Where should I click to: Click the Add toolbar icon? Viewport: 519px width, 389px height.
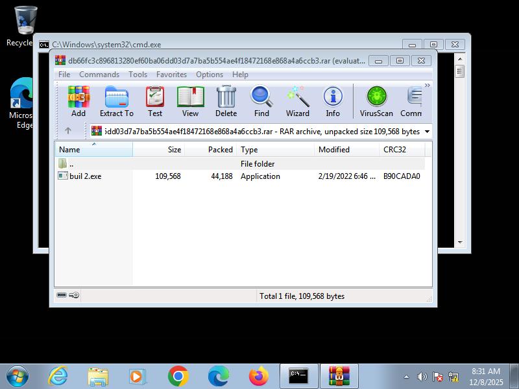click(78, 101)
